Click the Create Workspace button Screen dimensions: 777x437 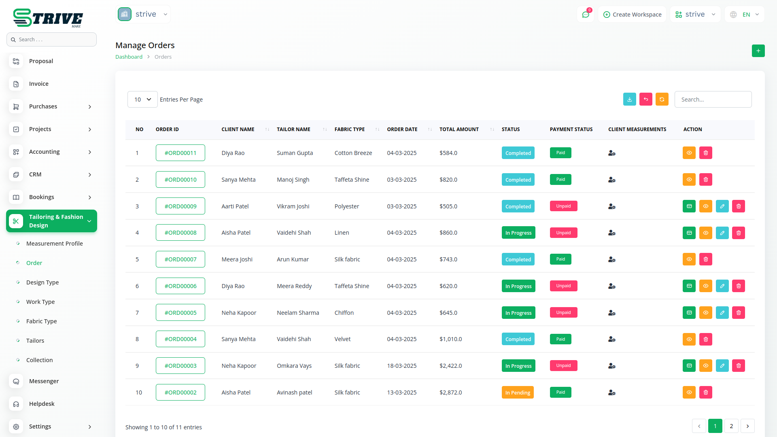click(x=632, y=15)
